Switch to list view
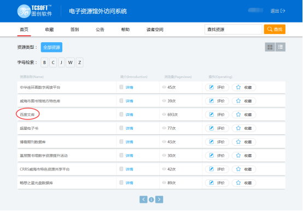Viewport: 303px width, 211px height. click(281, 47)
